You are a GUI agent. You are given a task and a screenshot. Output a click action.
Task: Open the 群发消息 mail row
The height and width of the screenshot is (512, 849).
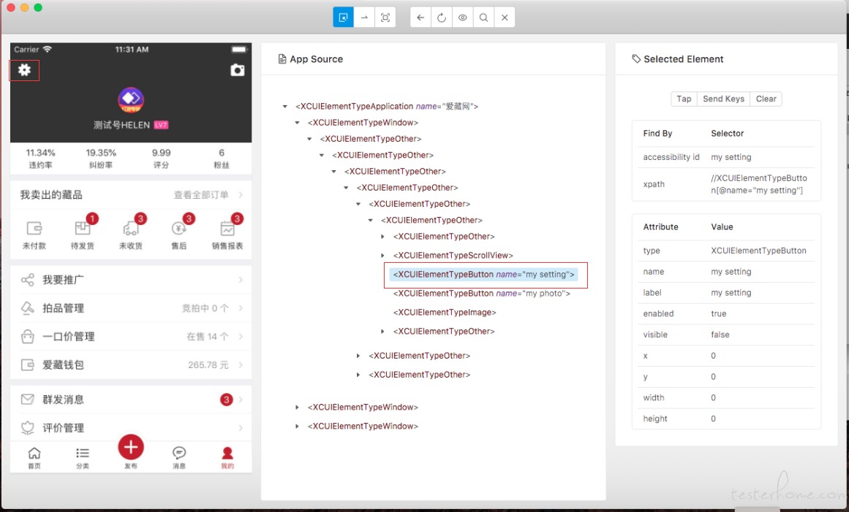[131, 400]
